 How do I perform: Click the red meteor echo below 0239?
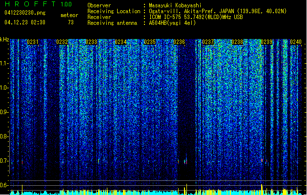pos(262,160)
